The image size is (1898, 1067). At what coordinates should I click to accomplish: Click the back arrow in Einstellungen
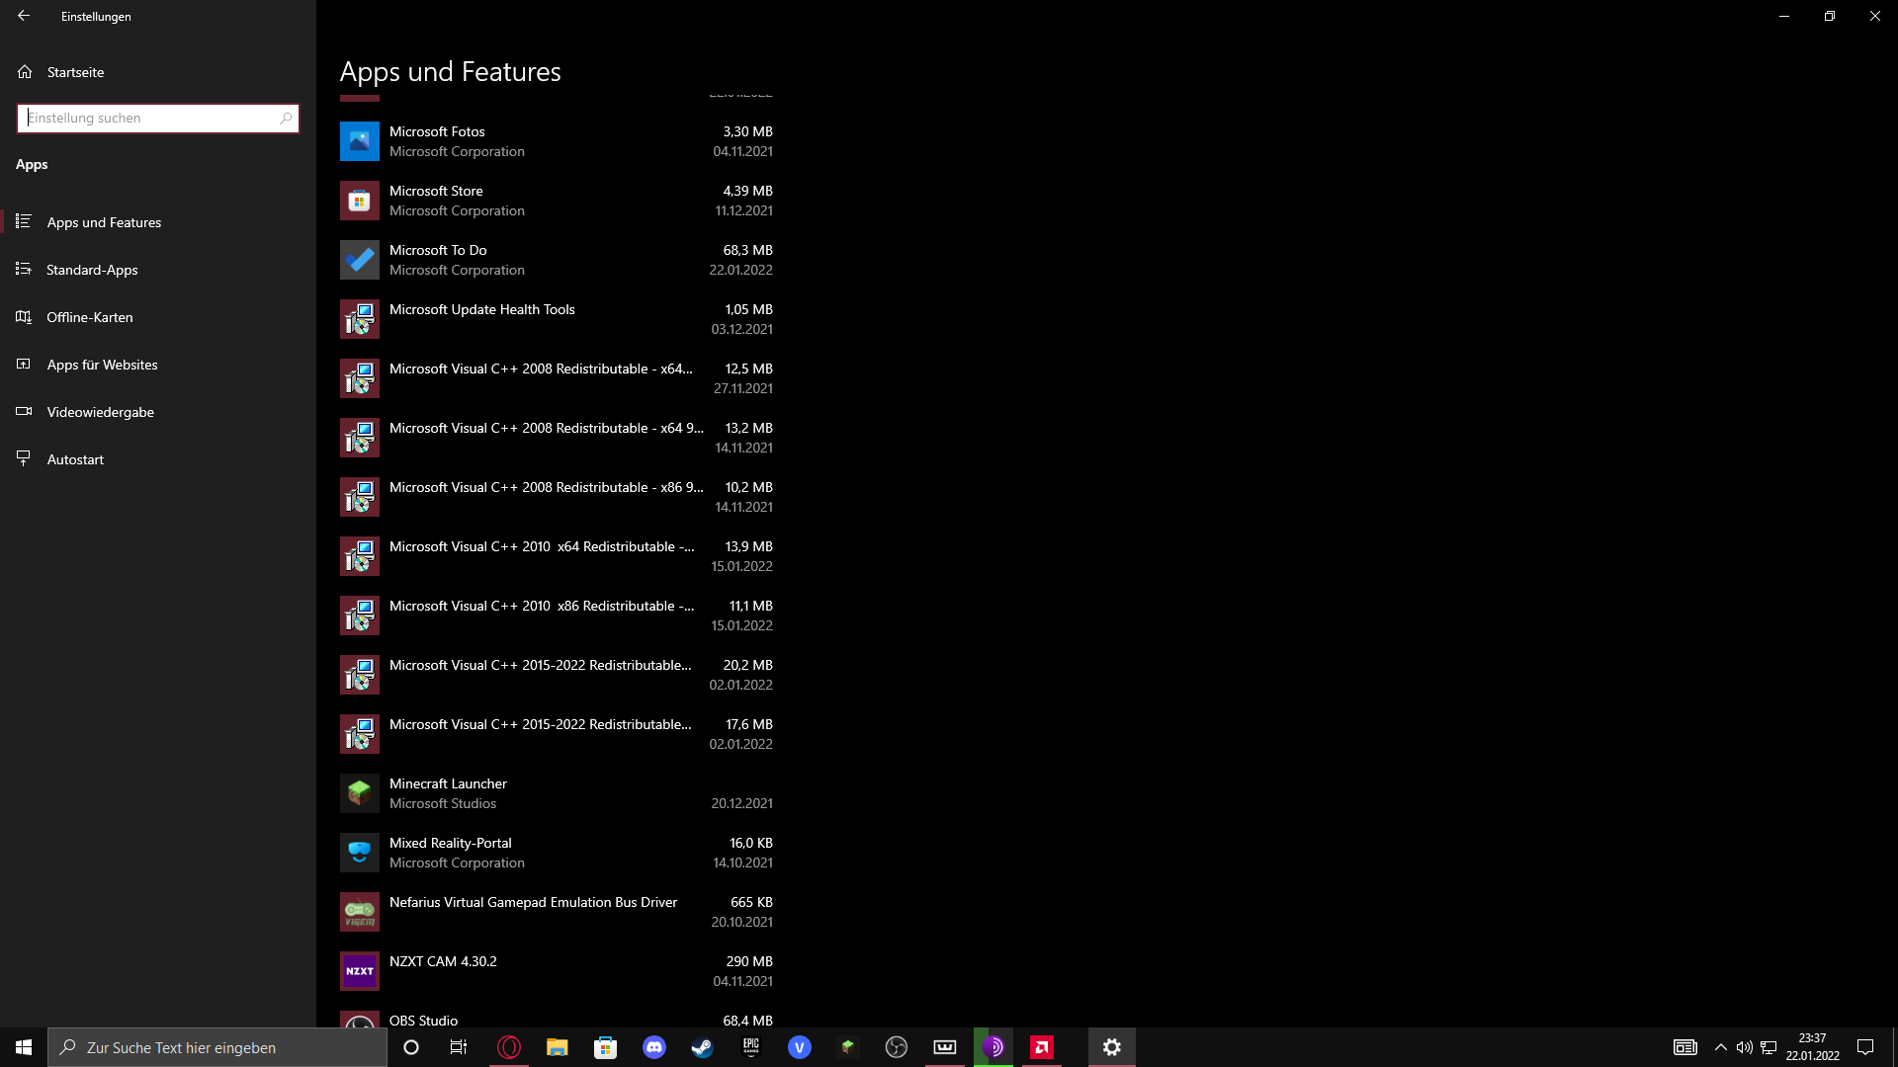(x=24, y=16)
